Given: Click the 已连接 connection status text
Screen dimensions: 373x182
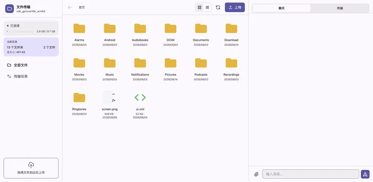Looking at the screenshot, I should pyautogui.click(x=15, y=26).
